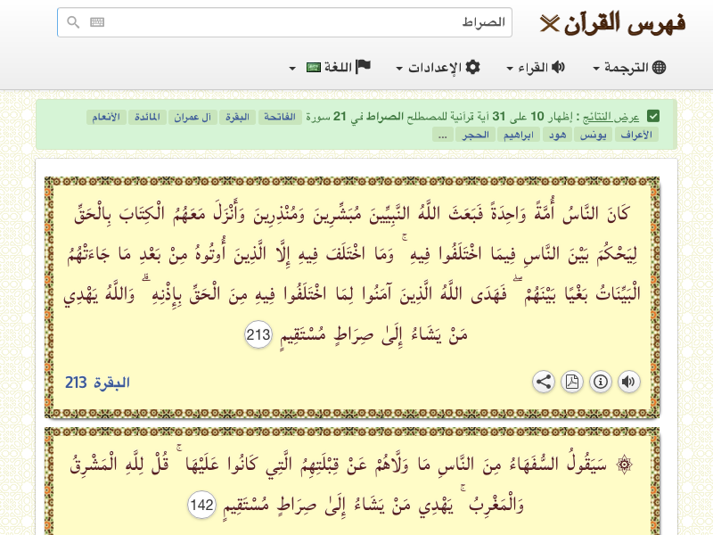Click the search magnifier icon
Screen dimensions: 713x535
[73, 21]
